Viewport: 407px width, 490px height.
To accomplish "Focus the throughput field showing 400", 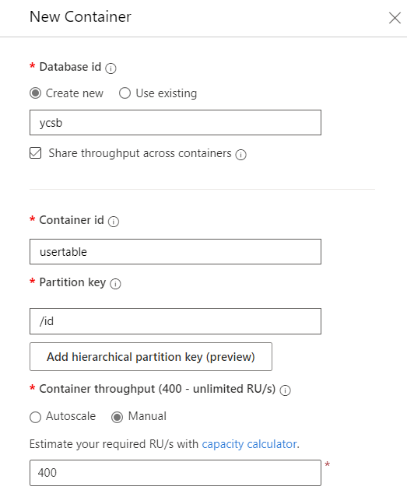I will [x=175, y=473].
